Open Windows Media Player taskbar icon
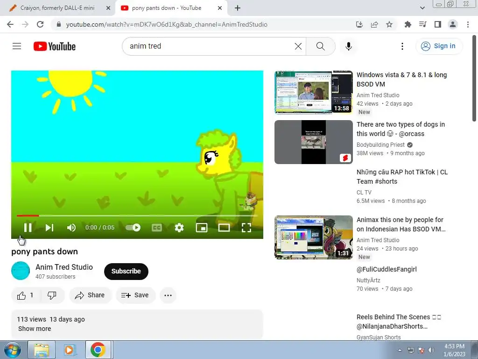The width and height of the screenshot is (478, 359). pyautogui.click(x=70, y=350)
